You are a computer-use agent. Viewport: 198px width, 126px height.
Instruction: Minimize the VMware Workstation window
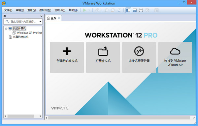point(179,3)
